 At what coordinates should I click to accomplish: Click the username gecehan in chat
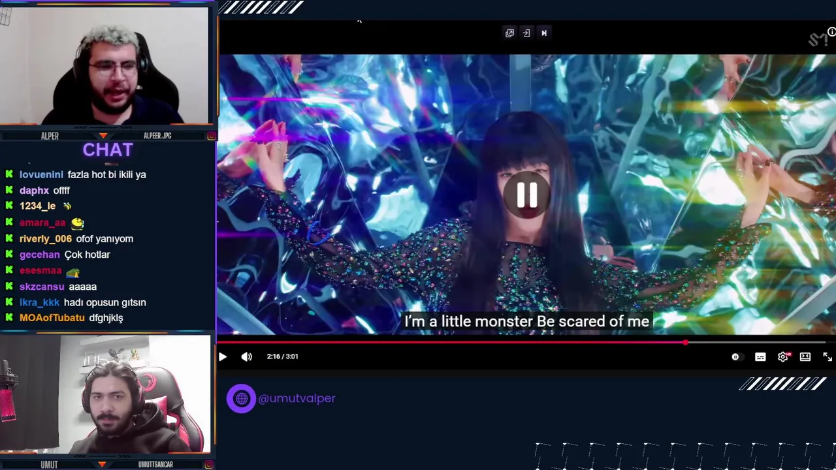(39, 255)
